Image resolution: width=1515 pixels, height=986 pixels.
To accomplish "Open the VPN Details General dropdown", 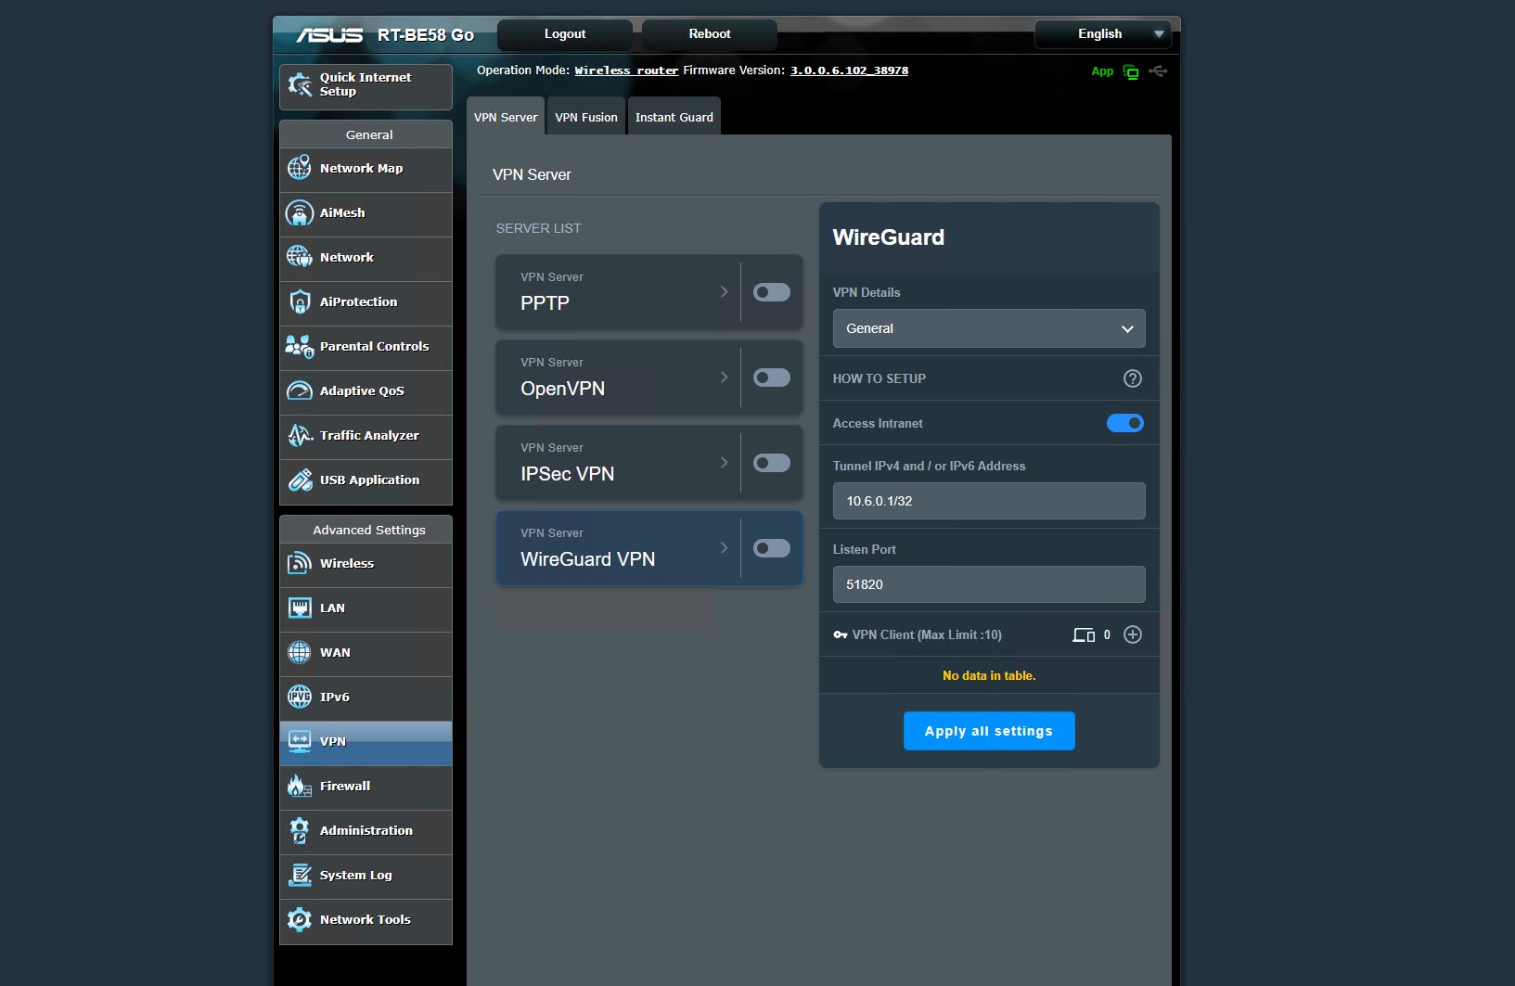I will point(988,328).
